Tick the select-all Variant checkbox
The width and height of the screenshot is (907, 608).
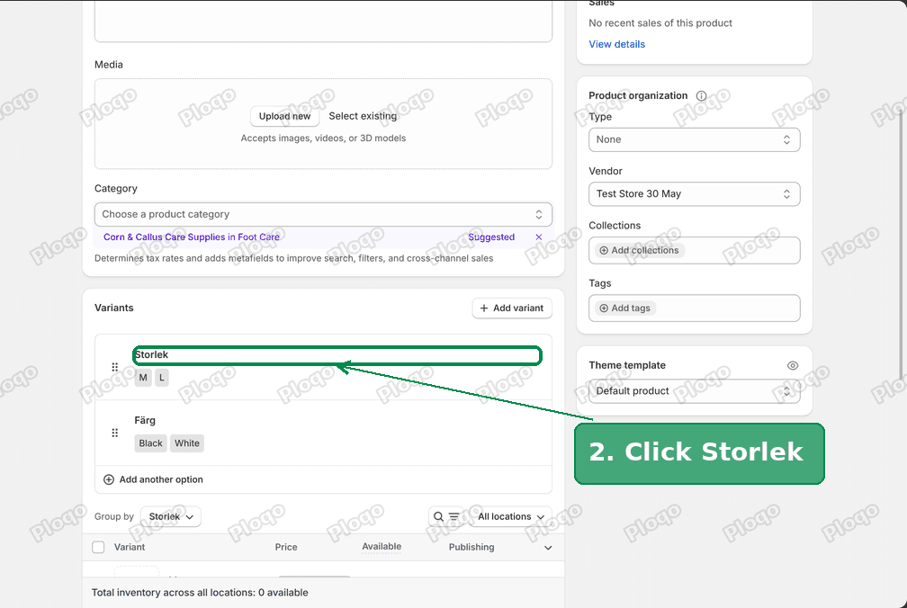98,547
